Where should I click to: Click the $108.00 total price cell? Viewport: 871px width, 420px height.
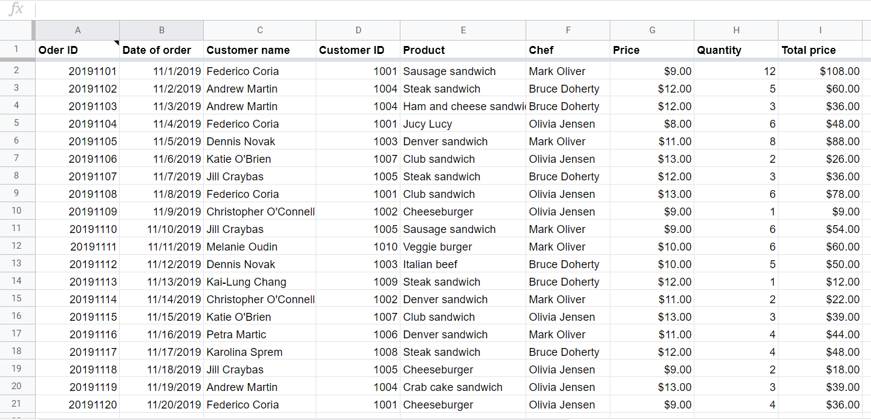point(820,71)
